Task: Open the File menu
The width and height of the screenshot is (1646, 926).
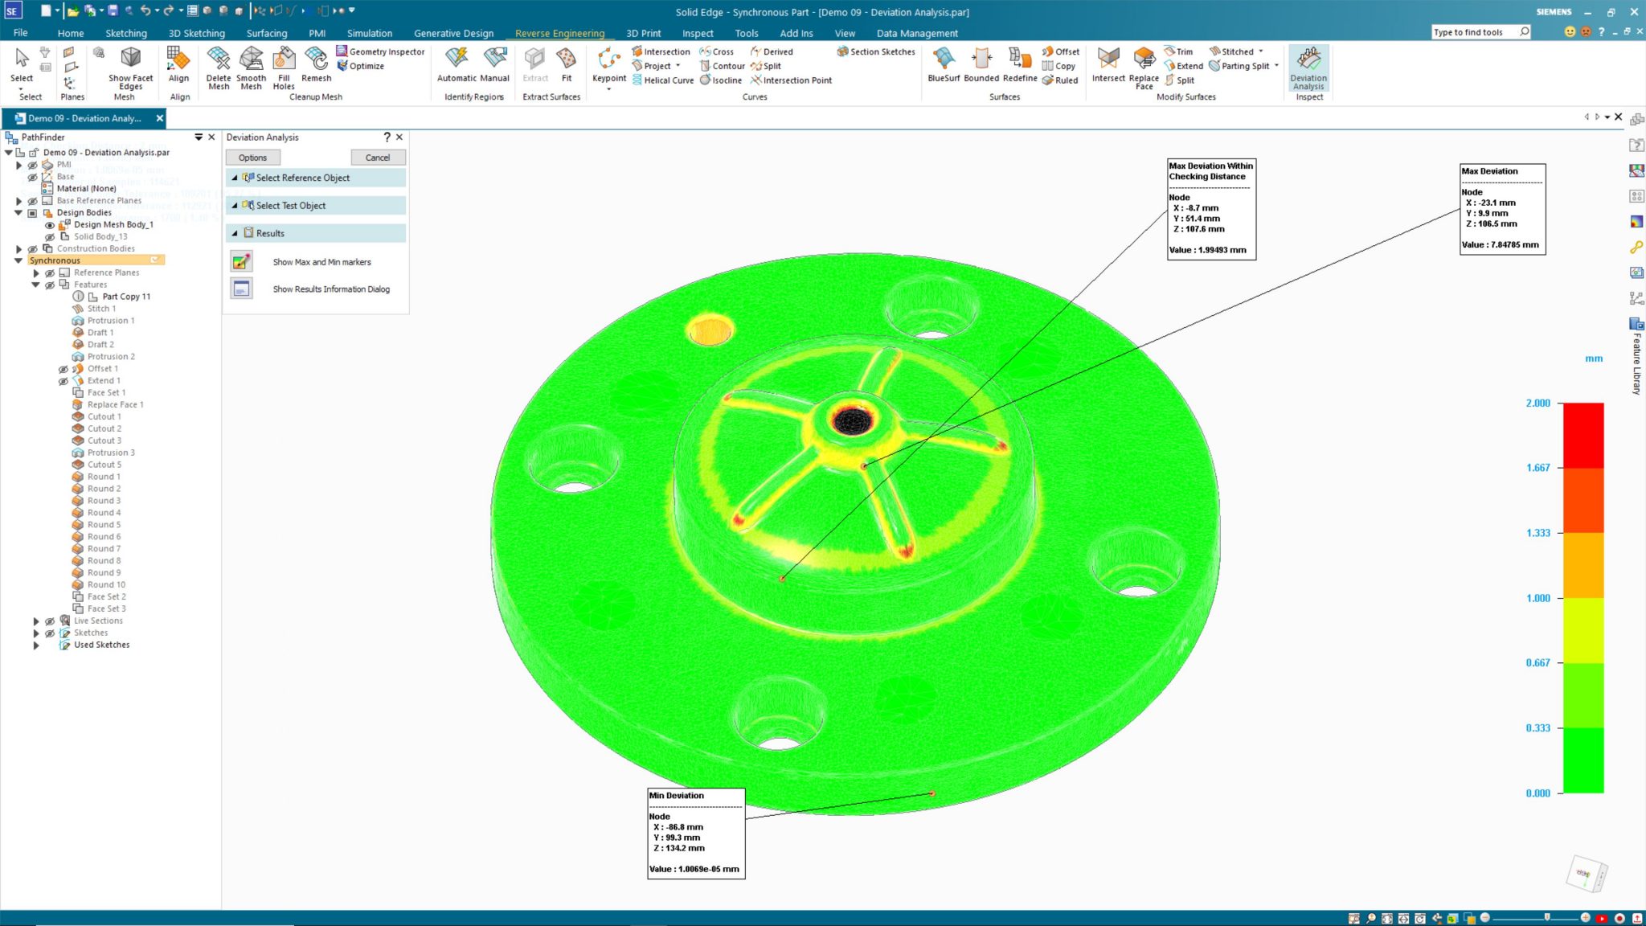Action: pyautogui.click(x=20, y=33)
